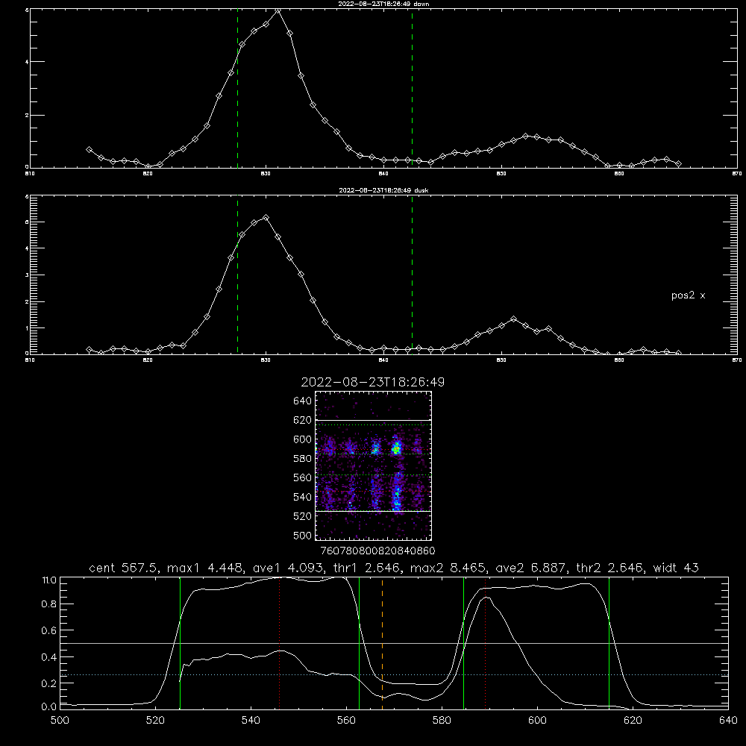Click the right green dashed line in dawn plot
Viewport: 746px width, 746px height.
coord(412,88)
